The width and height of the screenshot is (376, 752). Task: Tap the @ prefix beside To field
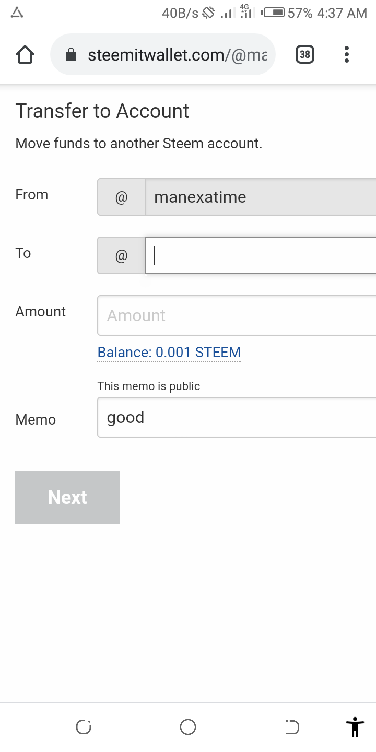pyautogui.click(x=121, y=255)
